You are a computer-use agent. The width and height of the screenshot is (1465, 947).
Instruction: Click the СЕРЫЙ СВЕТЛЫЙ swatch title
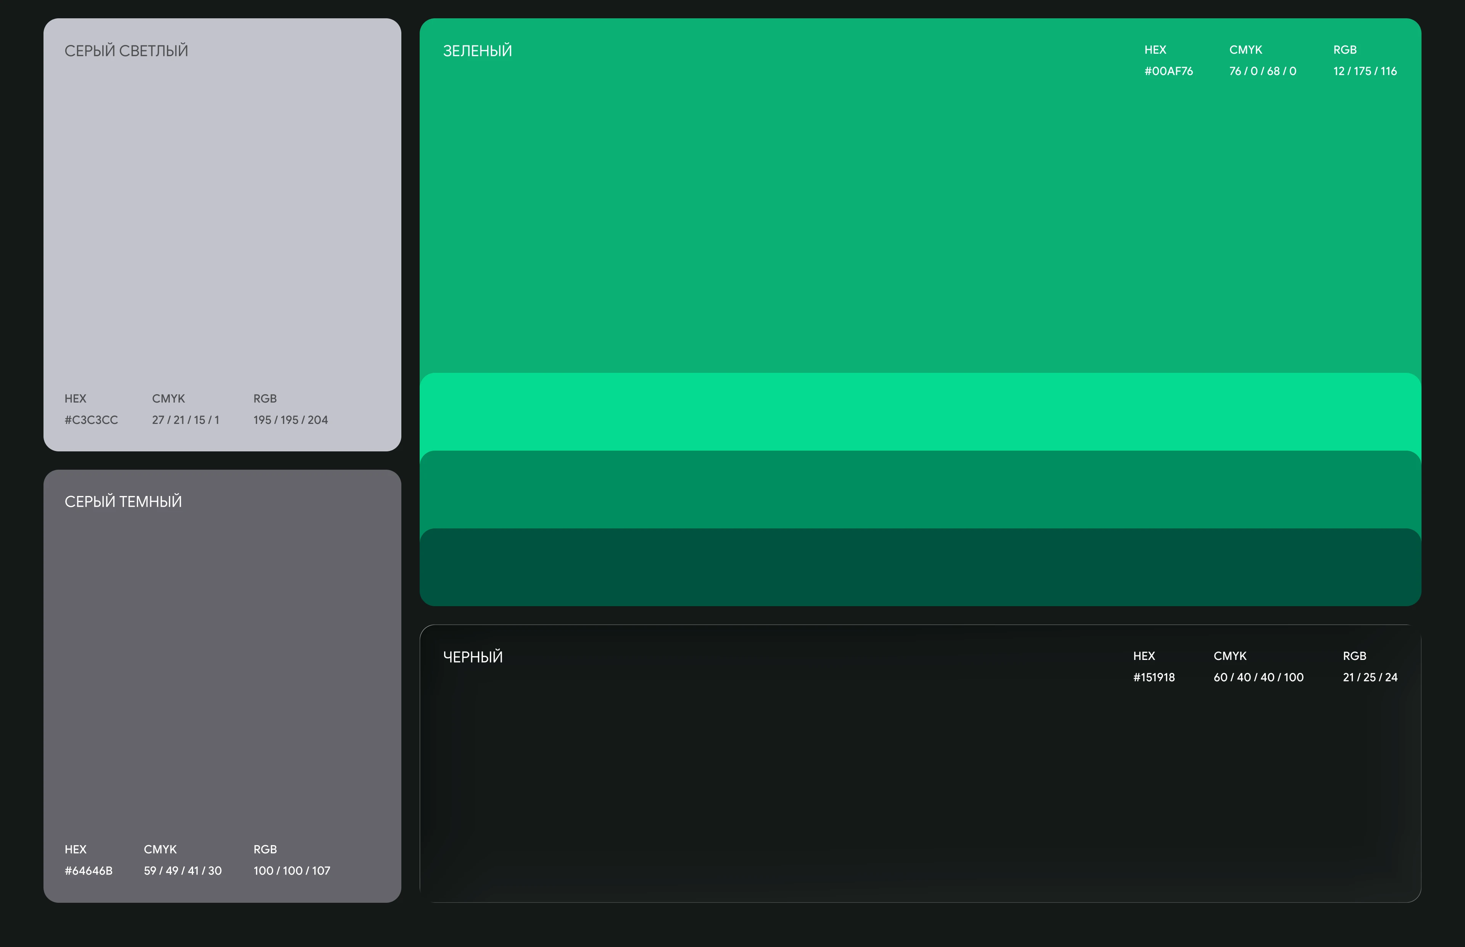pyautogui.click(x=126, y=50)
